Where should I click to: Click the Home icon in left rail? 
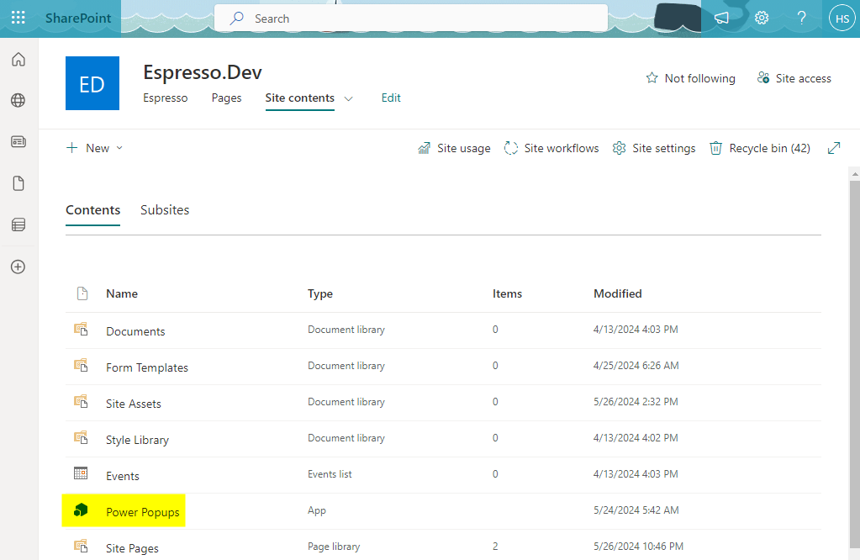click(18, 60)
